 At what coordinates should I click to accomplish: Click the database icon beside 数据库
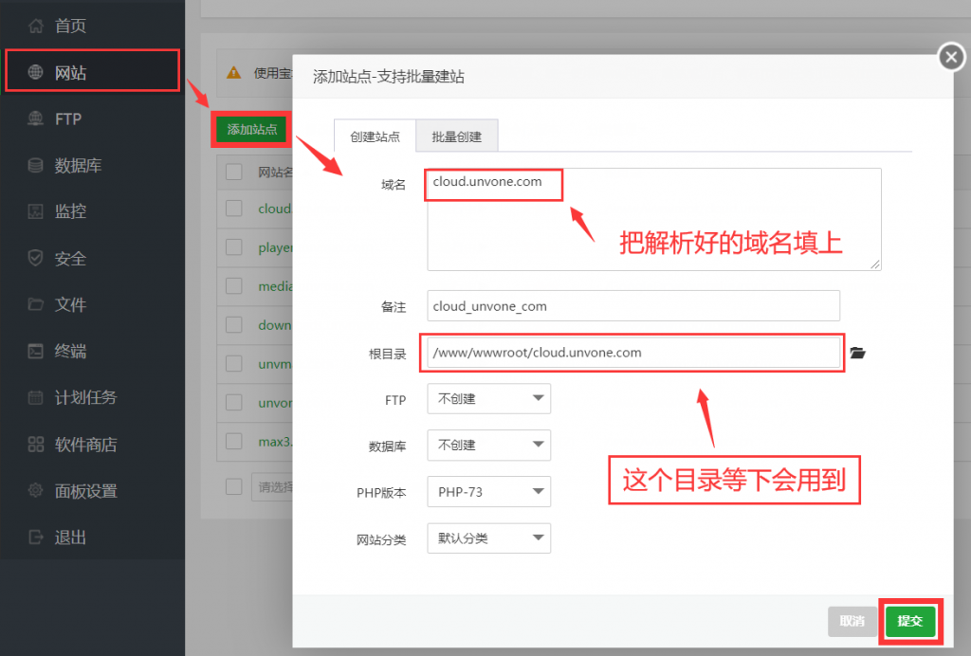click(36, 165)
